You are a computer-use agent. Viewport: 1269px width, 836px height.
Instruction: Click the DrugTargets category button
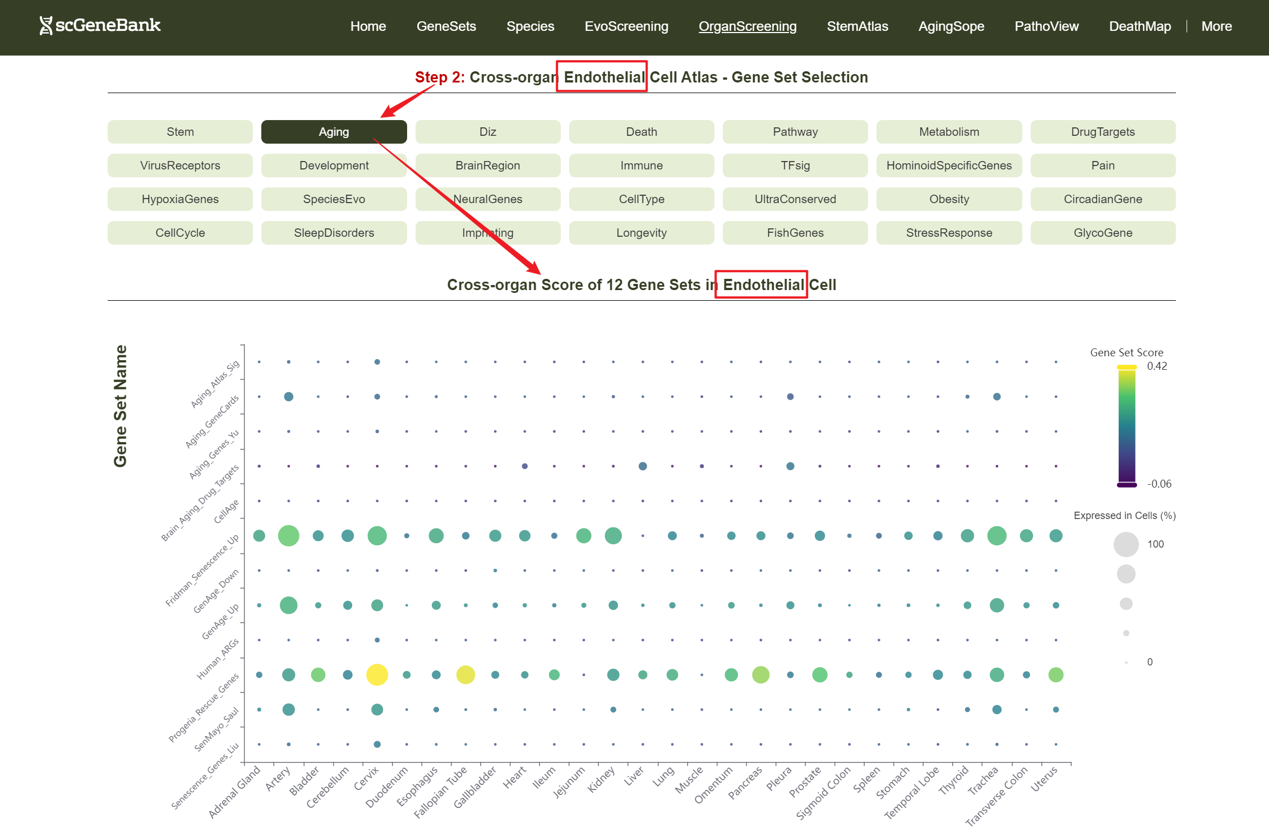tap(1102, 132)
